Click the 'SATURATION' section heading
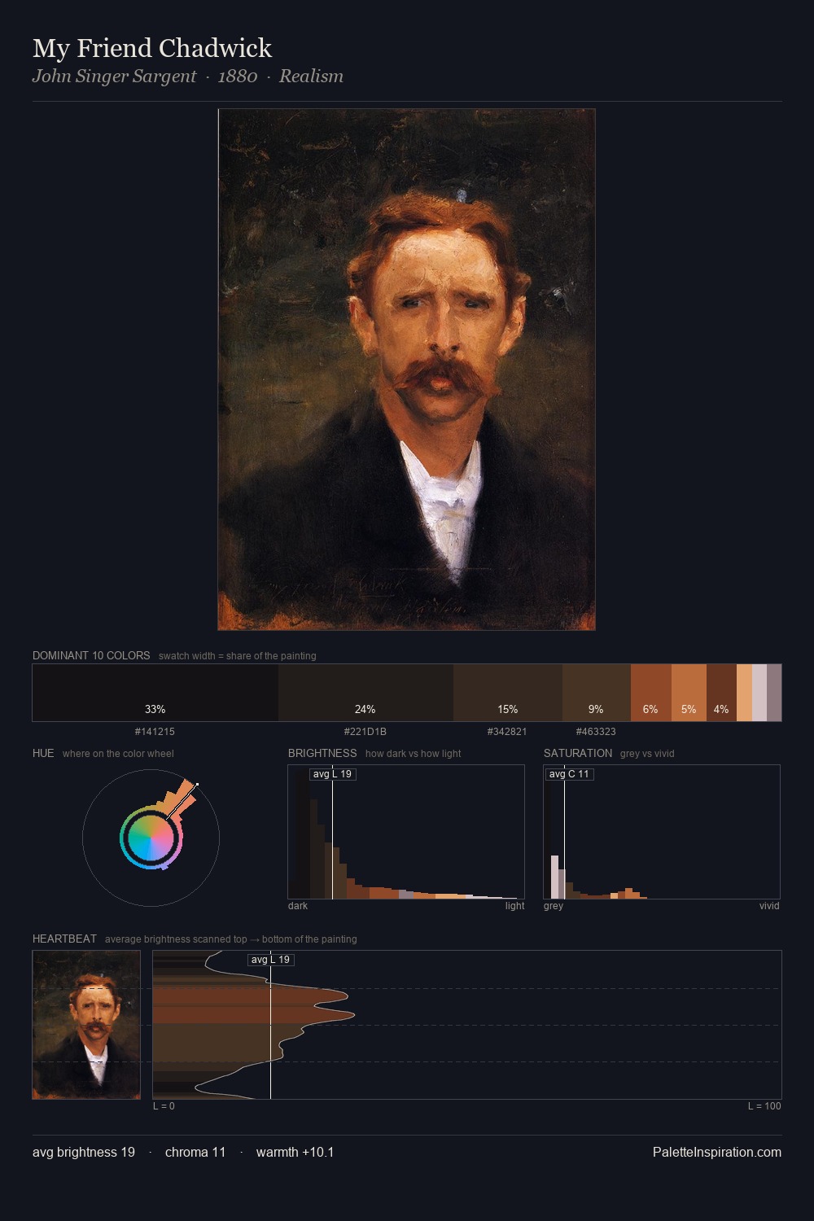The image size is (814, 1221). (578, 753)
